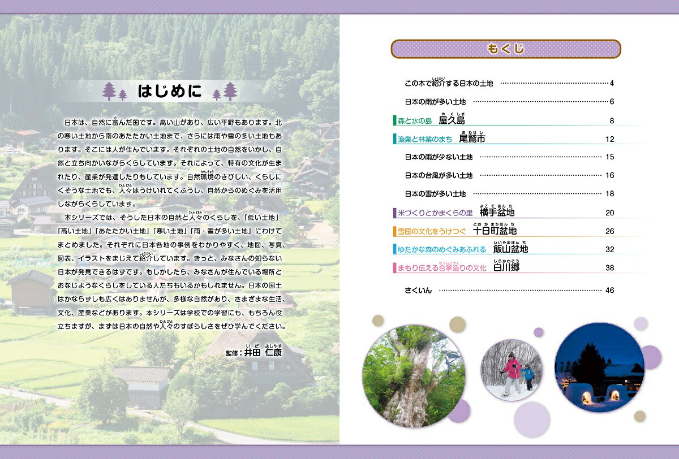Open the 日本の台風が多い土地 entry
The width and height of the screenshot is (679, 459).
pyautogui.click(x=439, y=175)
